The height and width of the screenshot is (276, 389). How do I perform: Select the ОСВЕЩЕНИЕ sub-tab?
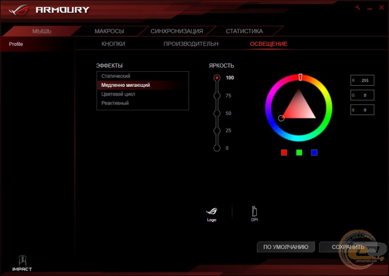[x=269, y=44]
